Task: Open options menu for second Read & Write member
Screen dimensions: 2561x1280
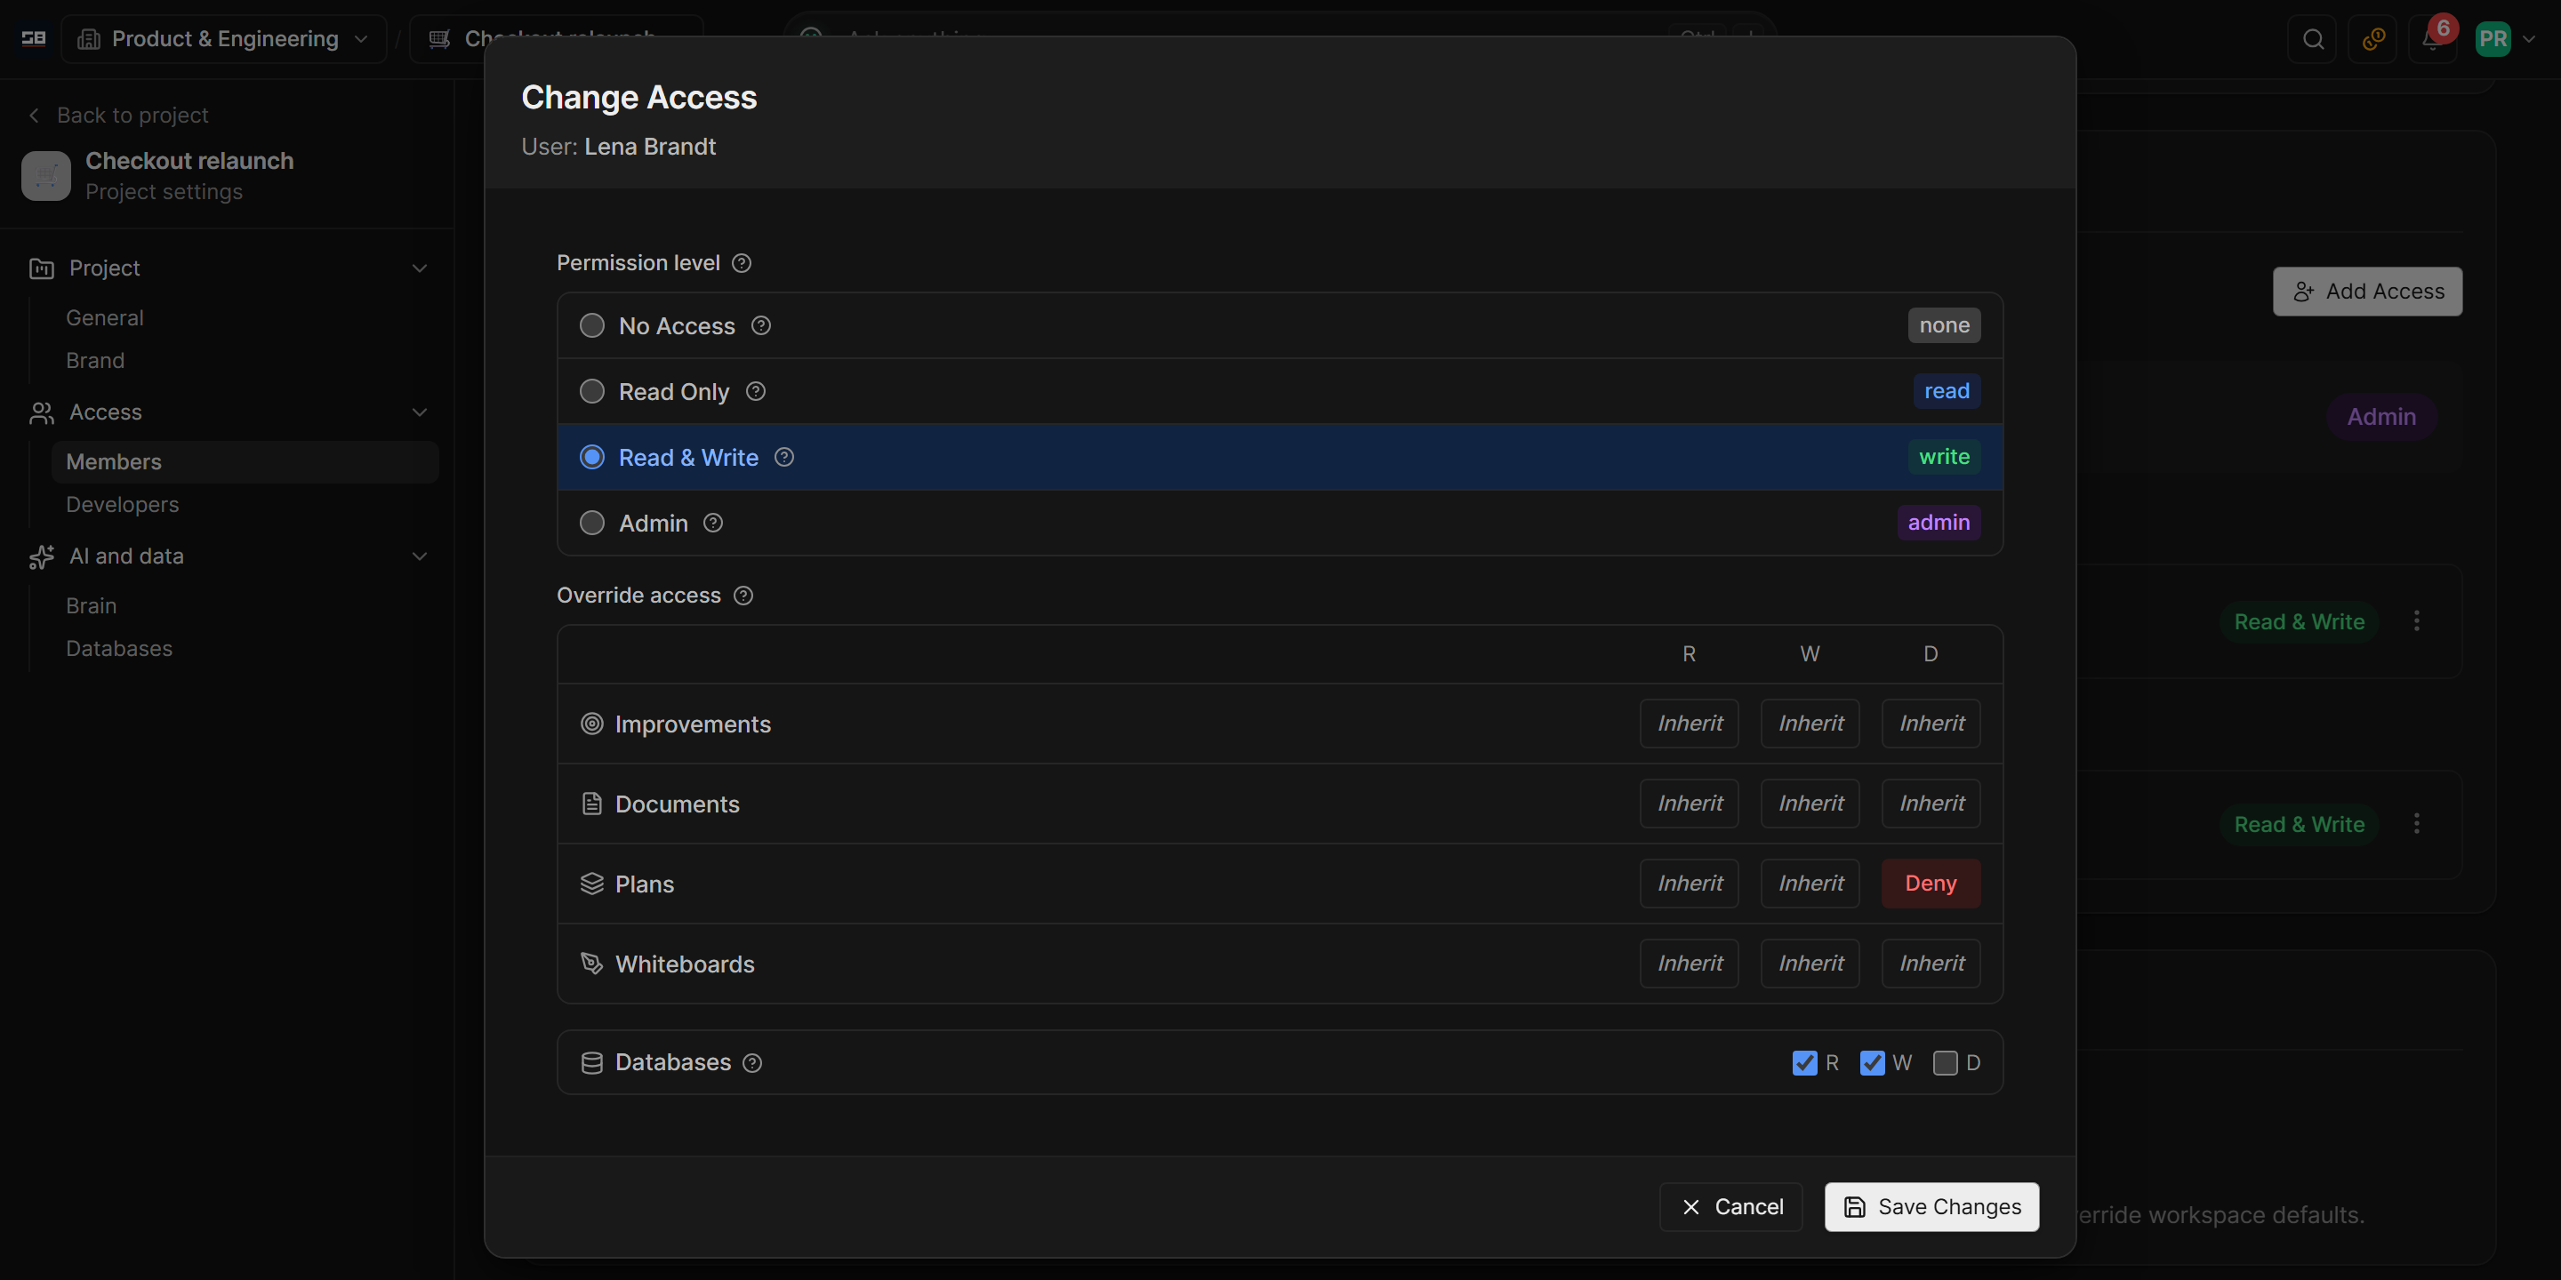Action: click(2417, 824)
